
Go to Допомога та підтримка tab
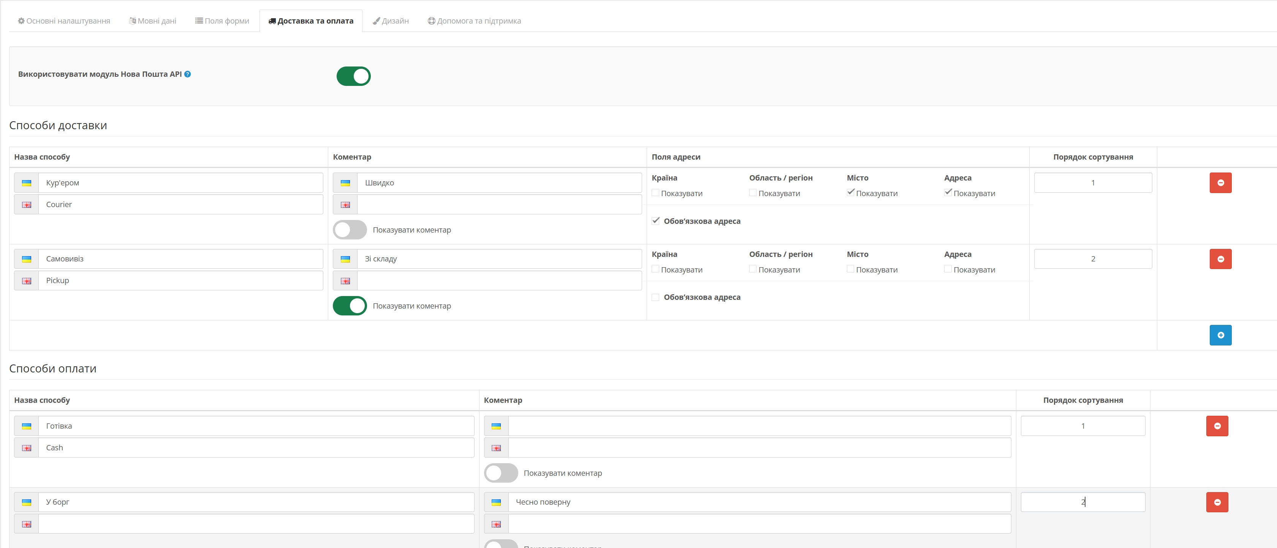coord(475,21)
